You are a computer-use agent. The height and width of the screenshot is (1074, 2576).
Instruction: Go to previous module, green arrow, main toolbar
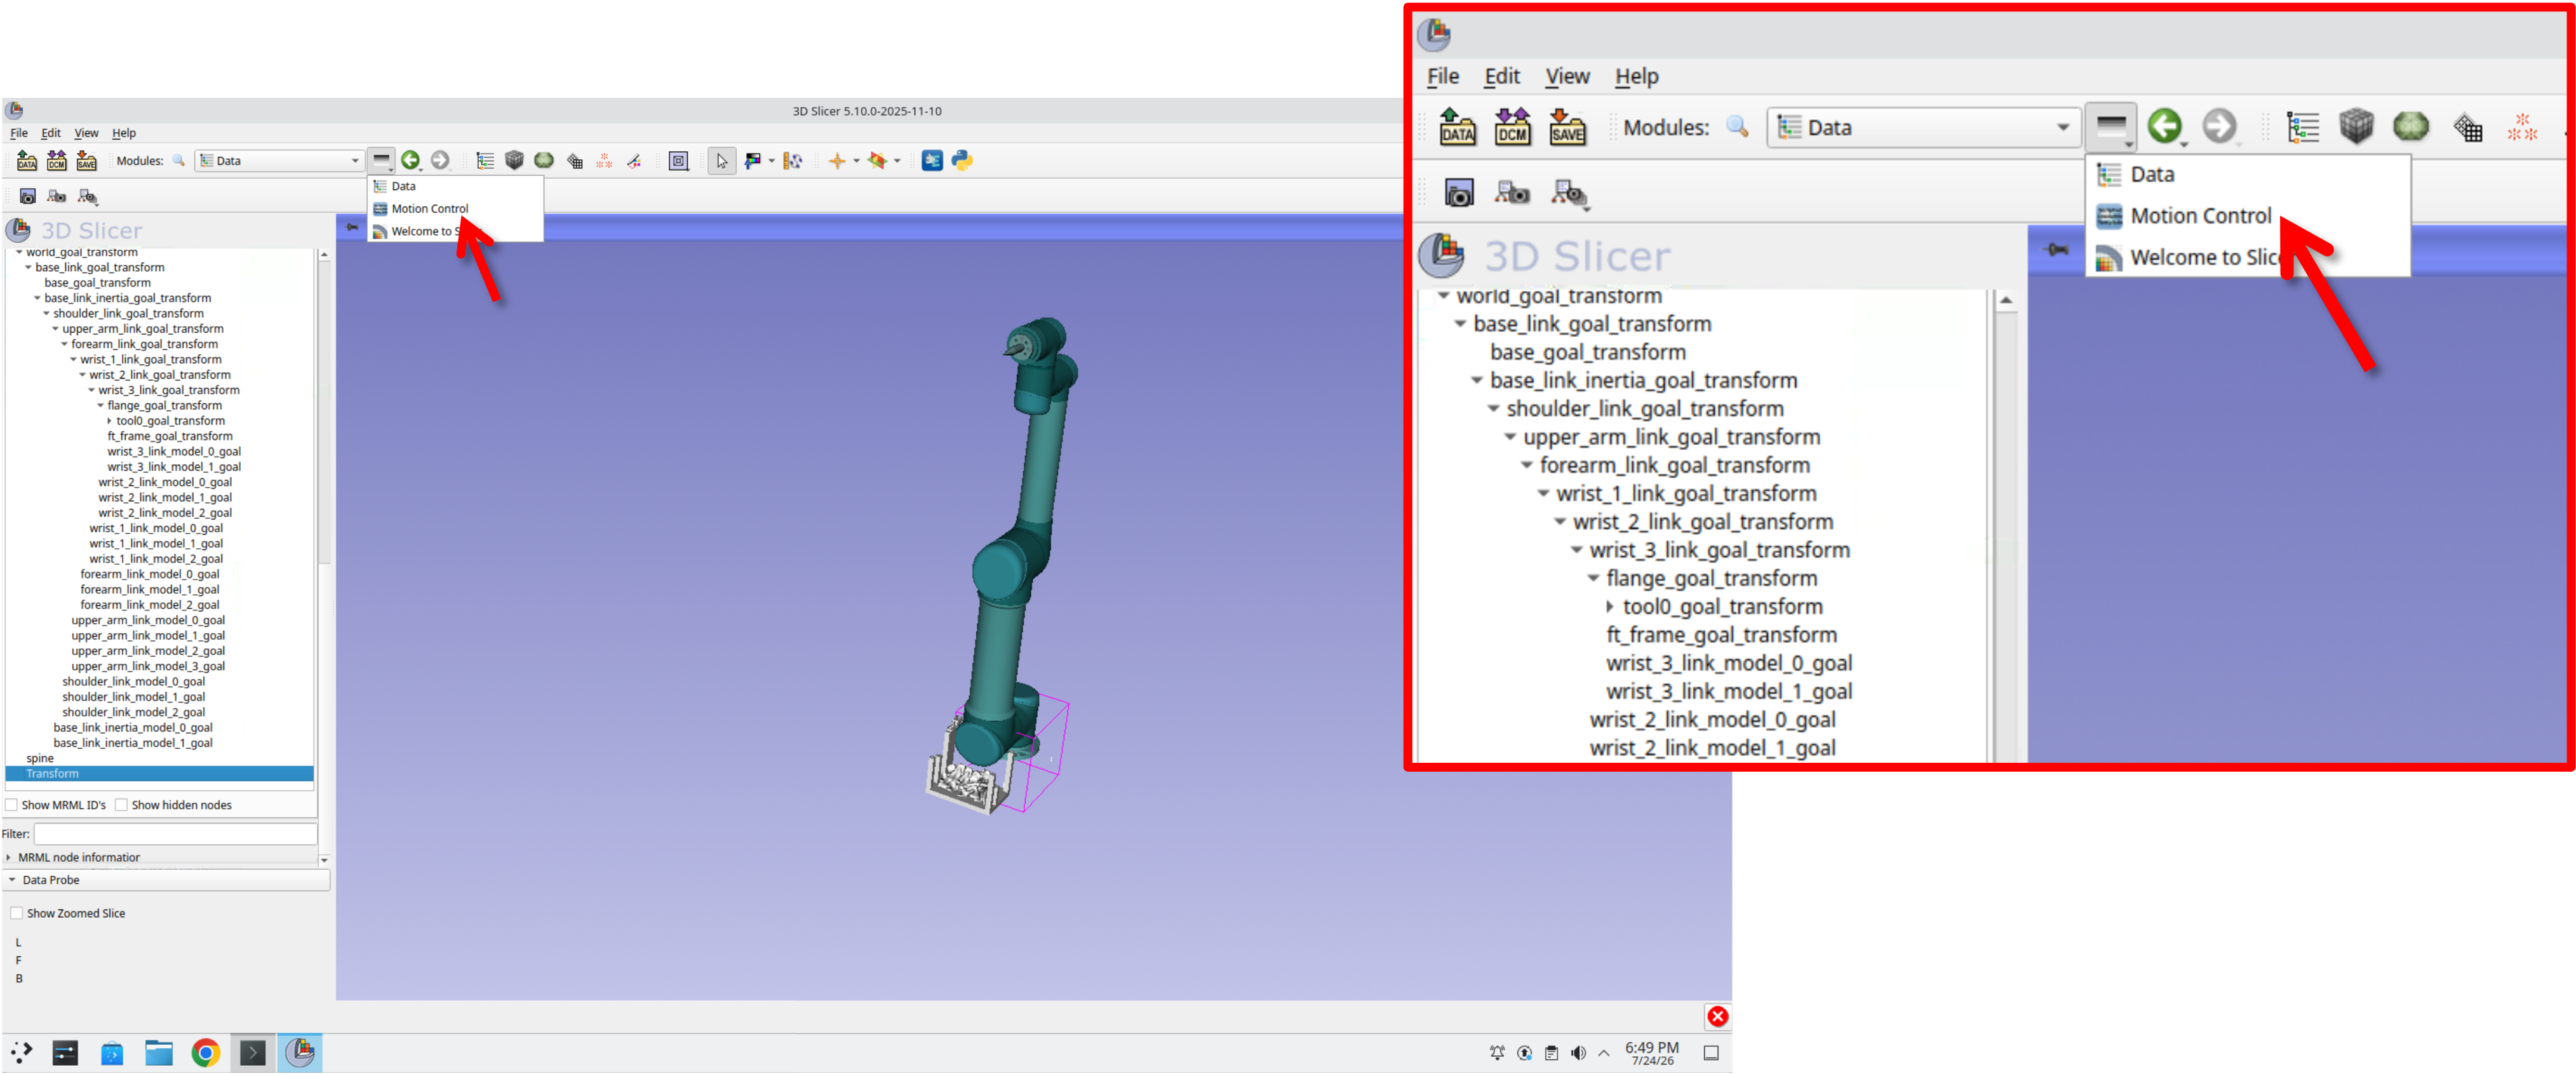click(x=410, y=160)
